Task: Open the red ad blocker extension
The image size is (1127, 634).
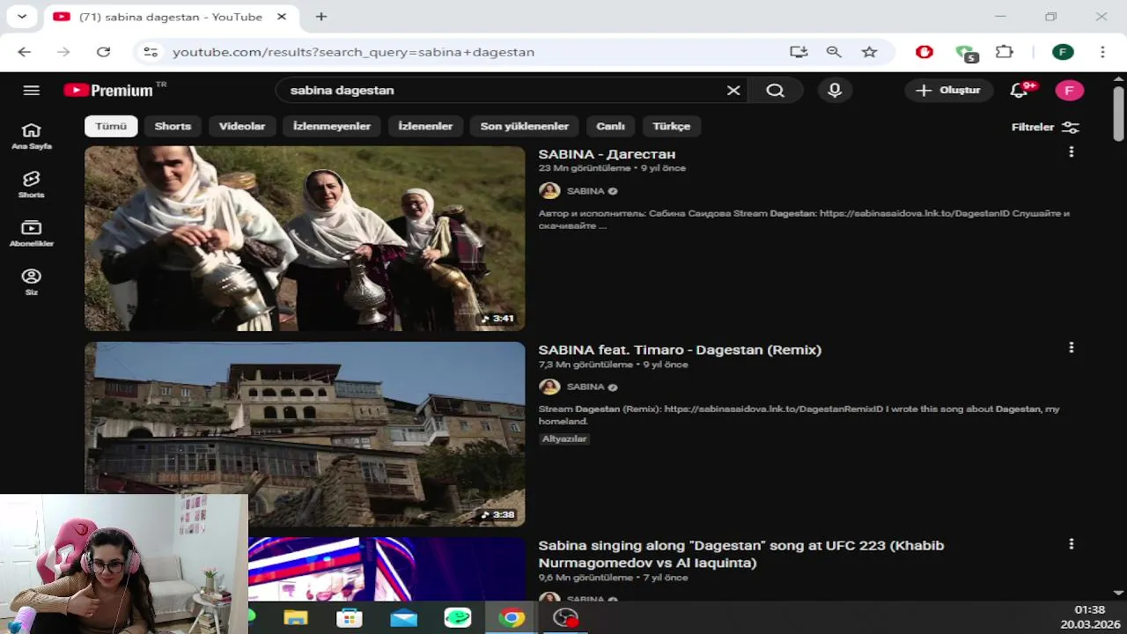Action: [x=924, y=52]
